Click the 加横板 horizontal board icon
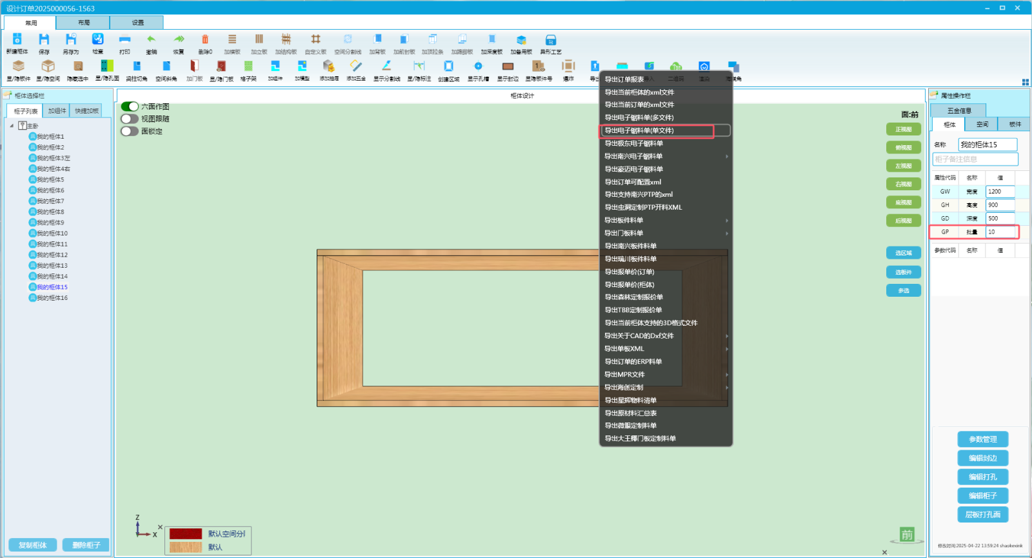This screenshot has height=558, width=1032. (x=232, y=39)
